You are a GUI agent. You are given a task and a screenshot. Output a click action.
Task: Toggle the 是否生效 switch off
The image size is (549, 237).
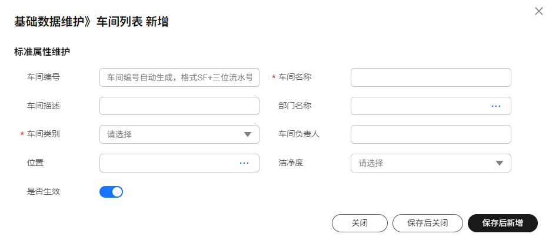click(x=111, y=192)
